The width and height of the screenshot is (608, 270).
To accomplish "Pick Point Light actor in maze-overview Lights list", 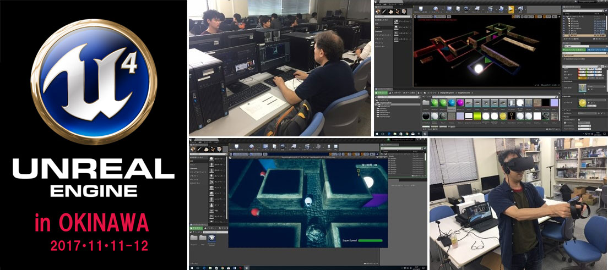I will [x=402, y=27].
